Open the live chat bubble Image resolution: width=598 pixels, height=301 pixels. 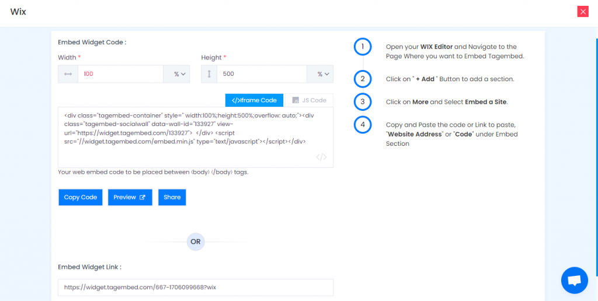tap(575, 280)
